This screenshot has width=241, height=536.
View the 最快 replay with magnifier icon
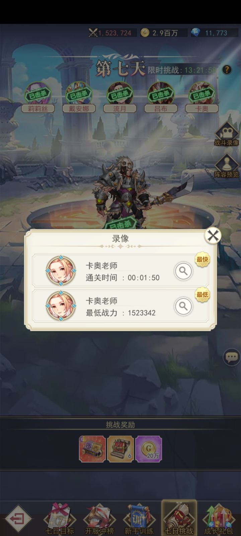coord(183,271)
